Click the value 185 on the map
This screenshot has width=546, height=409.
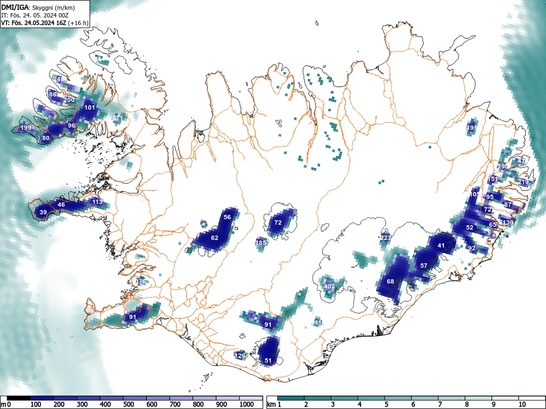click(x=261, y=243)
